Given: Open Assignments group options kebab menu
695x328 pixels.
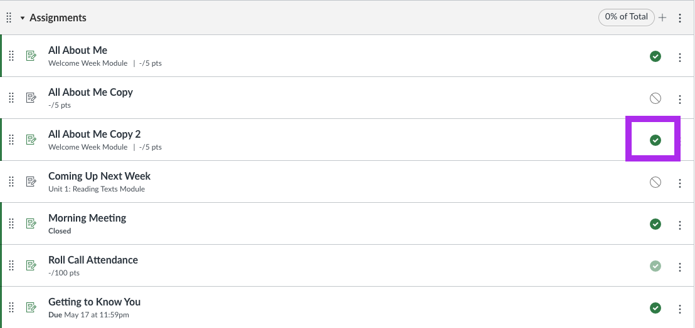Looking at the screenshot, I should (x=680, y=18).
